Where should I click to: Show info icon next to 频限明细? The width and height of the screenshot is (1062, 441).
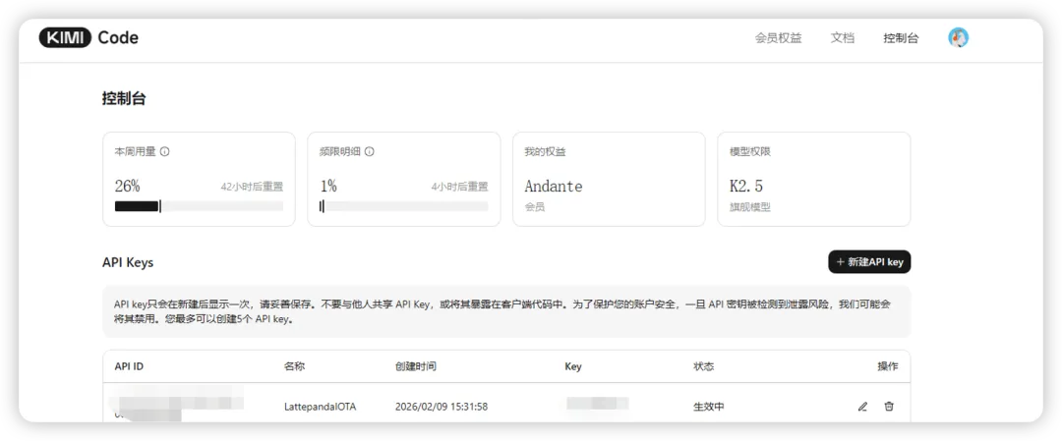click(x=369, y=151)
